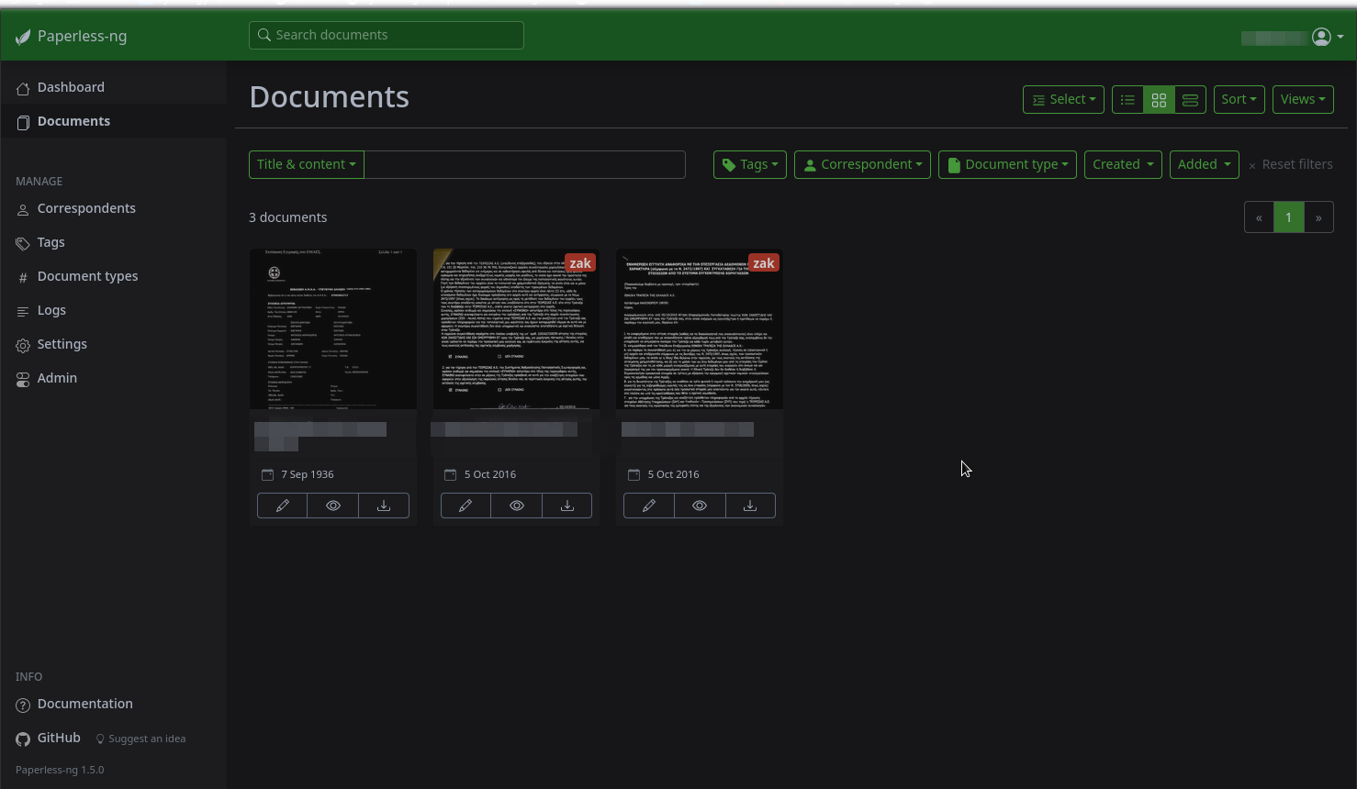The height and width of the screenshot is (789, 1357).
Task: Go to previous page of results
Action: 1259,217
